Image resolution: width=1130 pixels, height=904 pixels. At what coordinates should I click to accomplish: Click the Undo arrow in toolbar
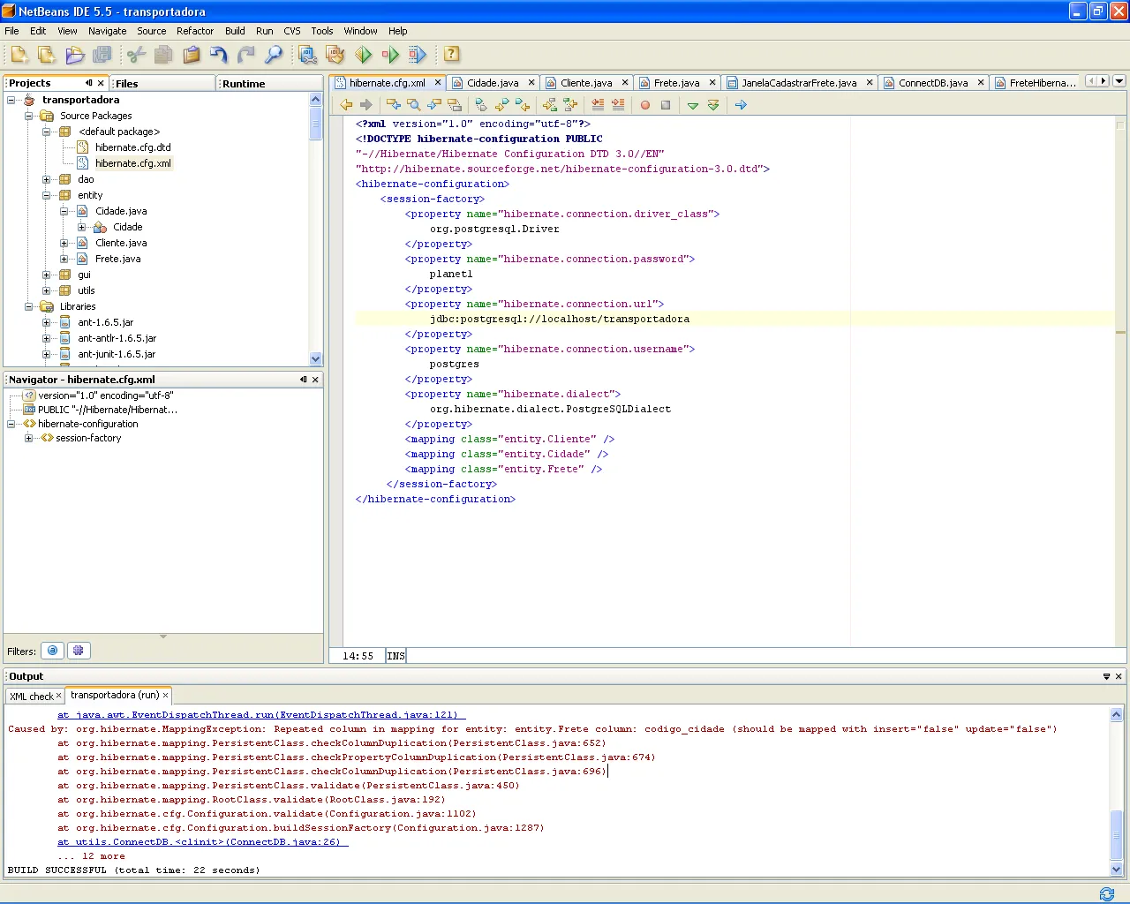(218, 55)
